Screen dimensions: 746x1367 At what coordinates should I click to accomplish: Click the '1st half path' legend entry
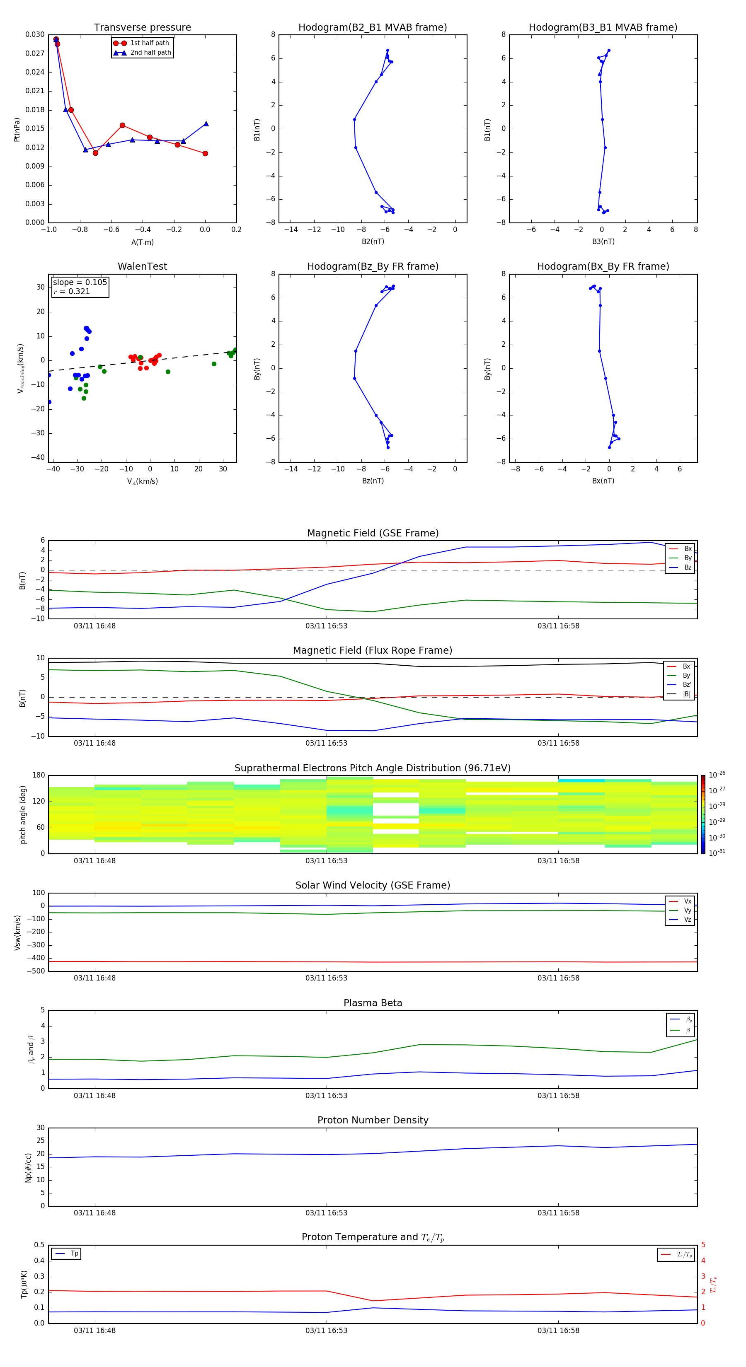[141, 43]
